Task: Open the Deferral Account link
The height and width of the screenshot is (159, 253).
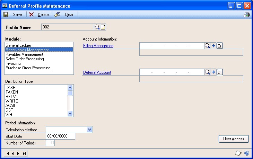Action: [97, 72]
